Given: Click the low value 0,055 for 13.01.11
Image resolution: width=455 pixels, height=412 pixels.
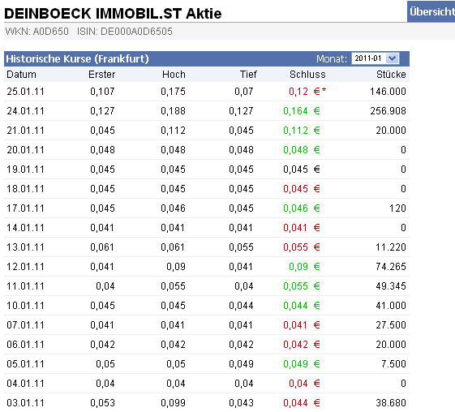Looking at the screenshot, I should (x=241, y=247).
